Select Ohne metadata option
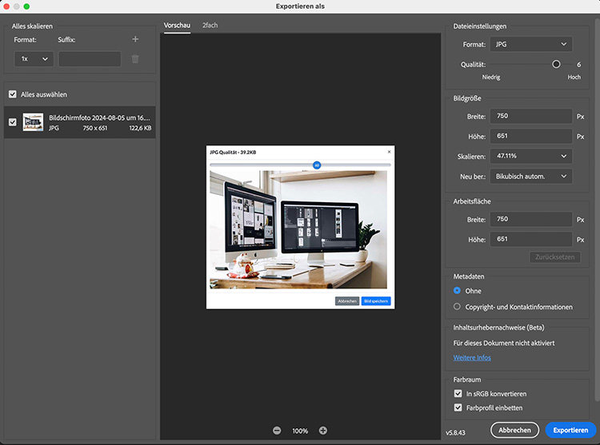The width and height of the screenshot is (600, 445). click(457, 291)
